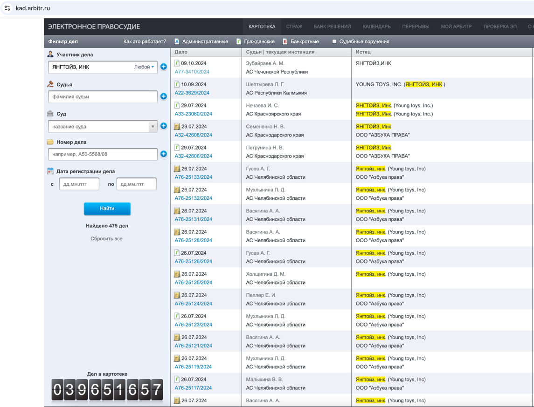Click the Civil cases filter icon
Viewport: 534px width, 407px height.
point(239,41)
